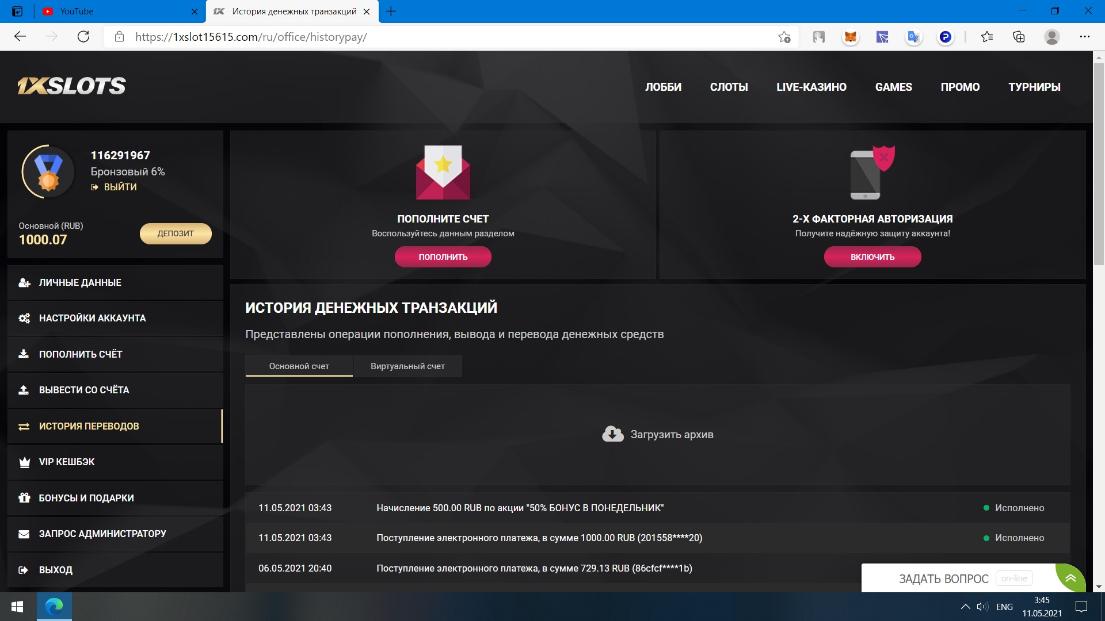Open browser Collections icon

point(1019,37)
